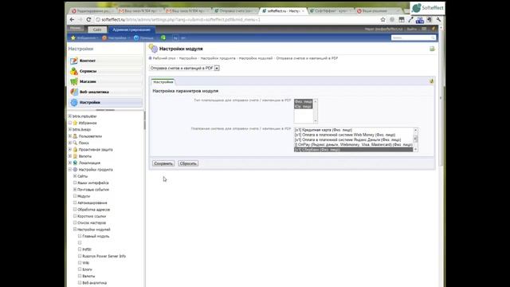This screenshot has width=510, height=287.
Task: Bookmark page with the star icon
Action: coord(382,20)
